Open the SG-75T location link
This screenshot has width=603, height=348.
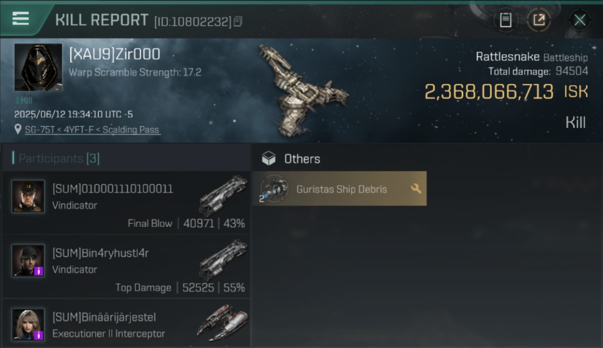tap(93, 130)
